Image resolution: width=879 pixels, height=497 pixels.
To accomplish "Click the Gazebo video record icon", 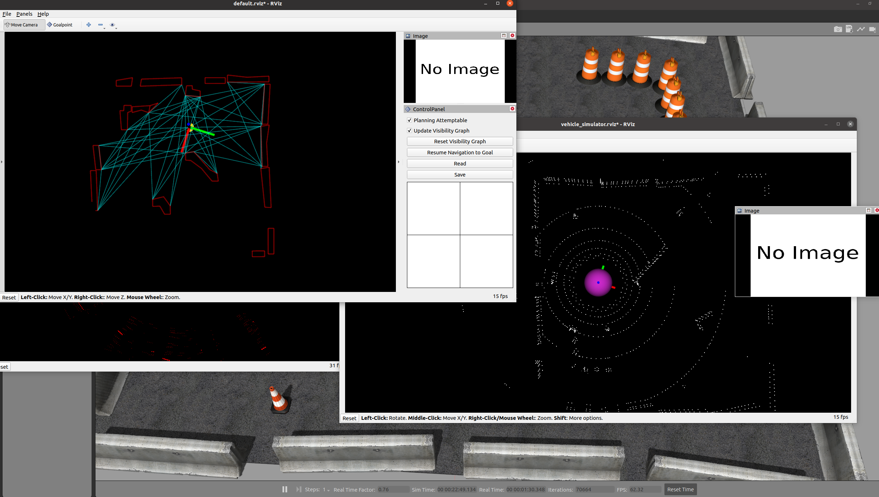I will [872, 29].
